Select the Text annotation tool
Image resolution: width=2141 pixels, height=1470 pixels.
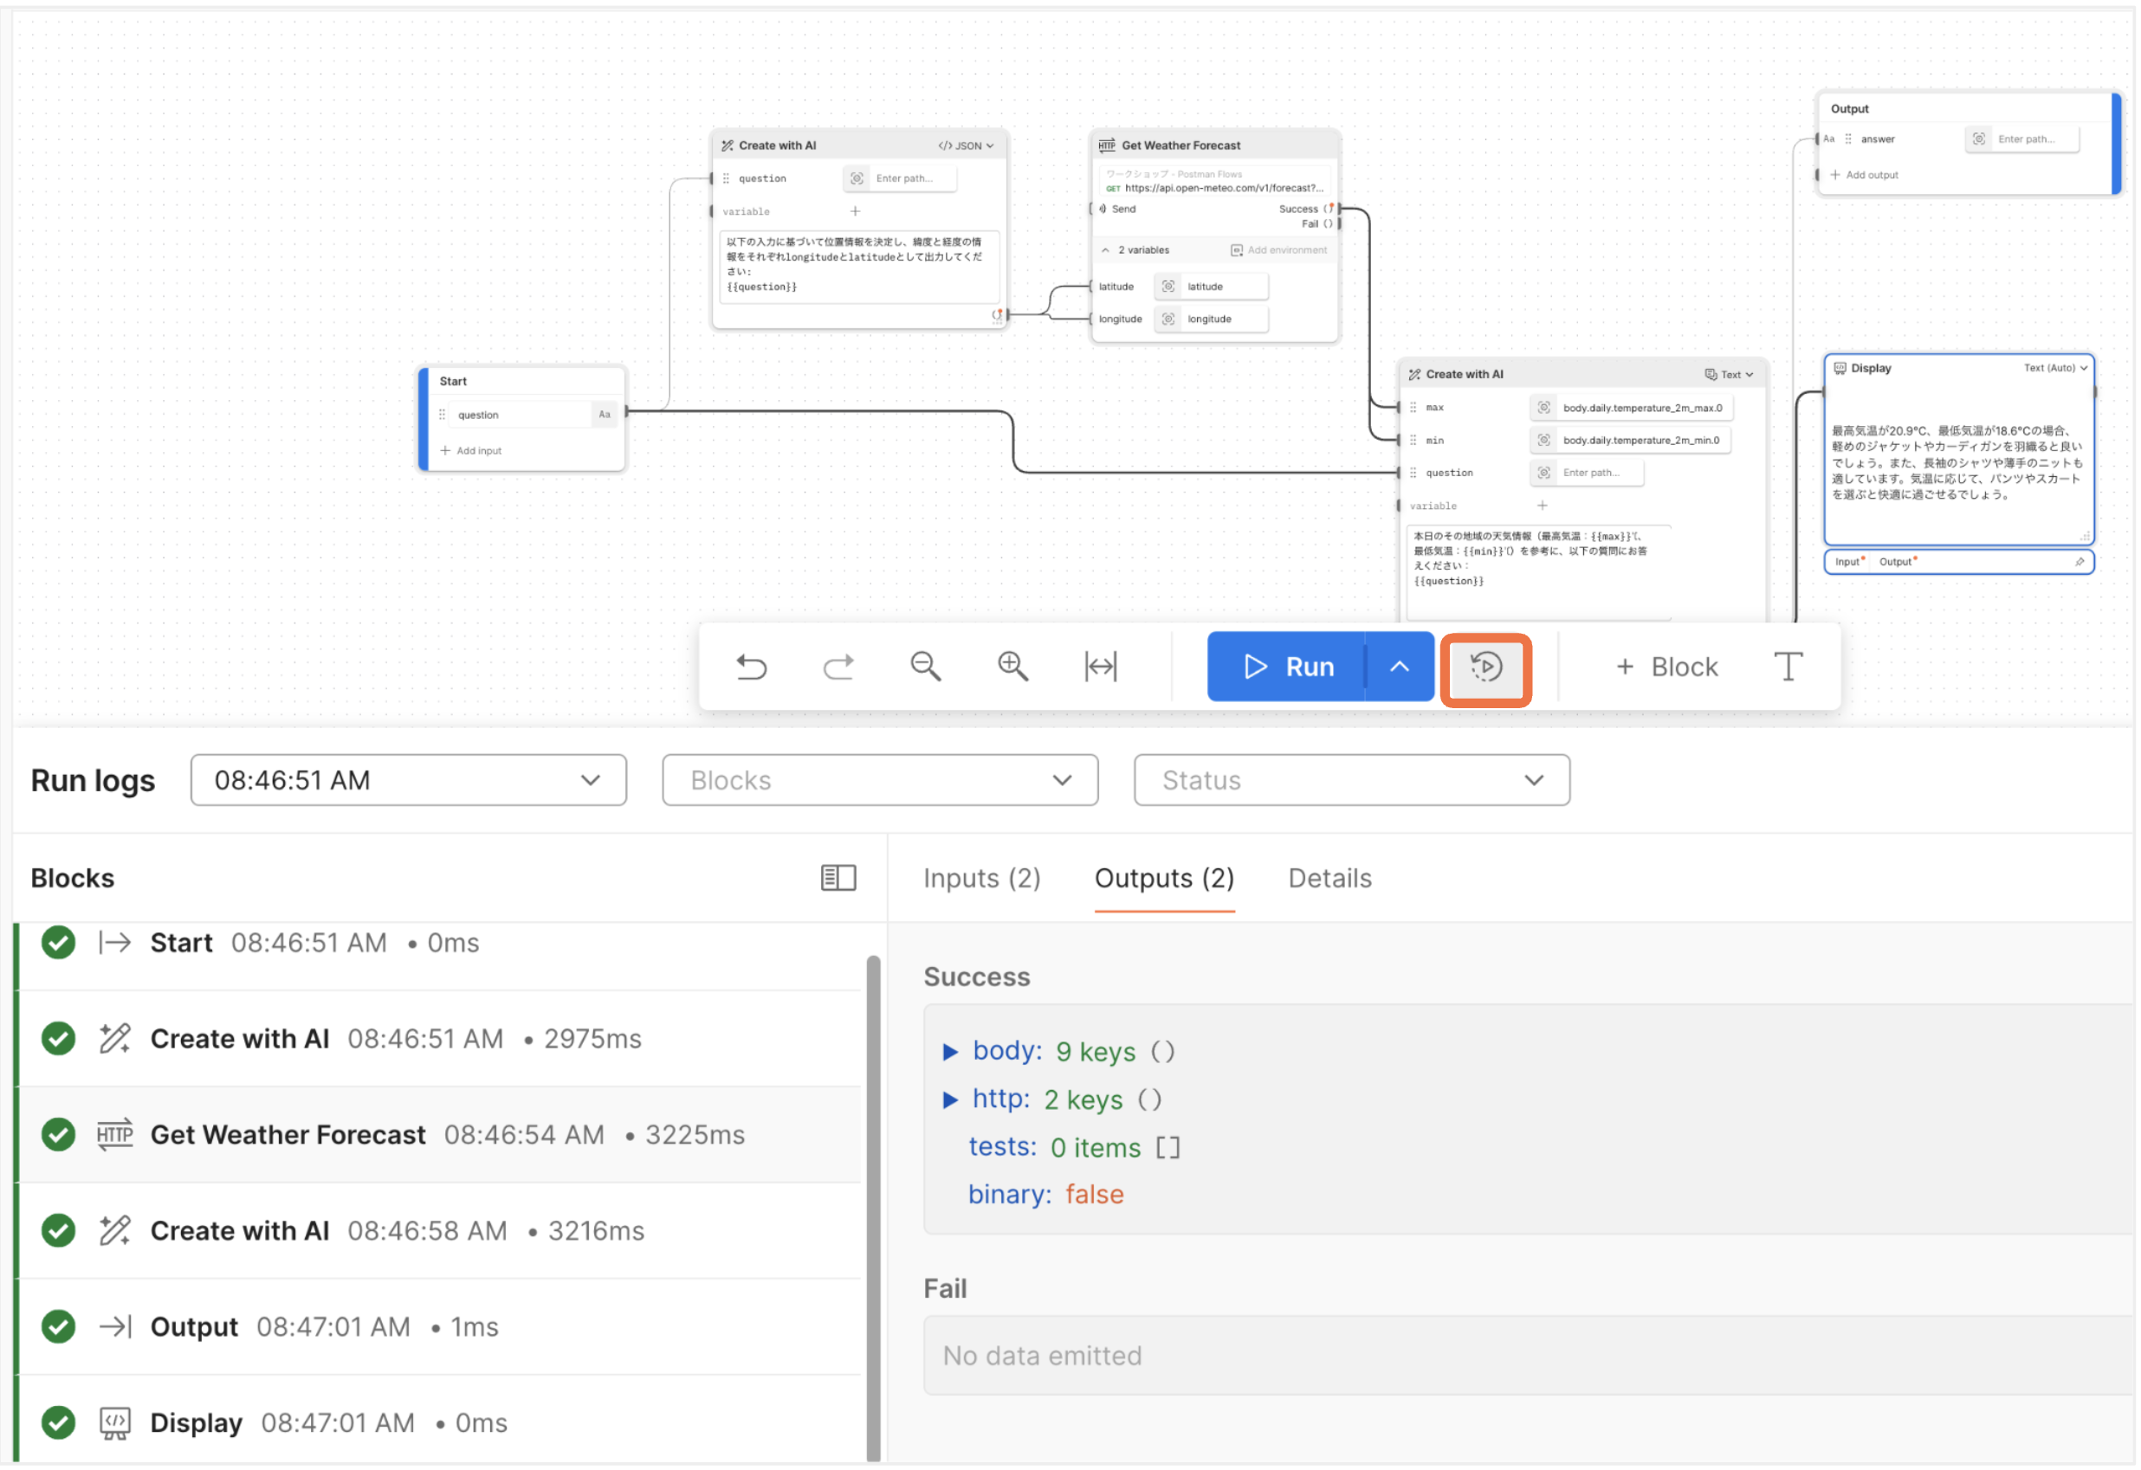pos(1788,666)
